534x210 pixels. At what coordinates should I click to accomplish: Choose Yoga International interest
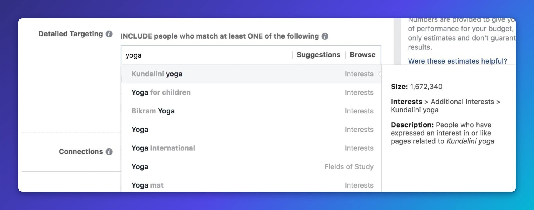(251, 148)
